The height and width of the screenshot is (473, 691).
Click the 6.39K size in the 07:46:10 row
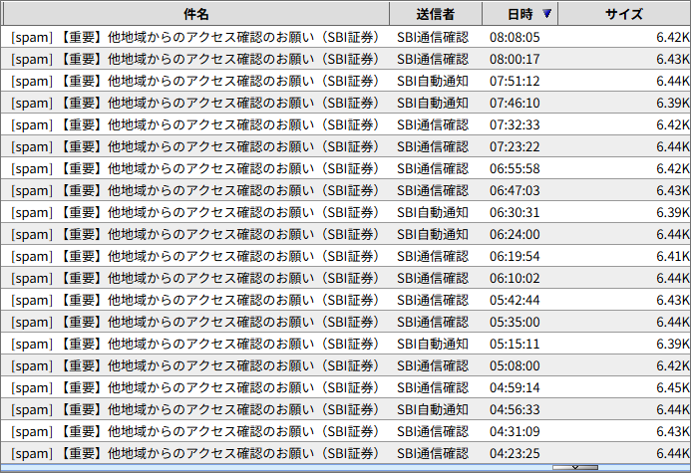click(673, 103)
